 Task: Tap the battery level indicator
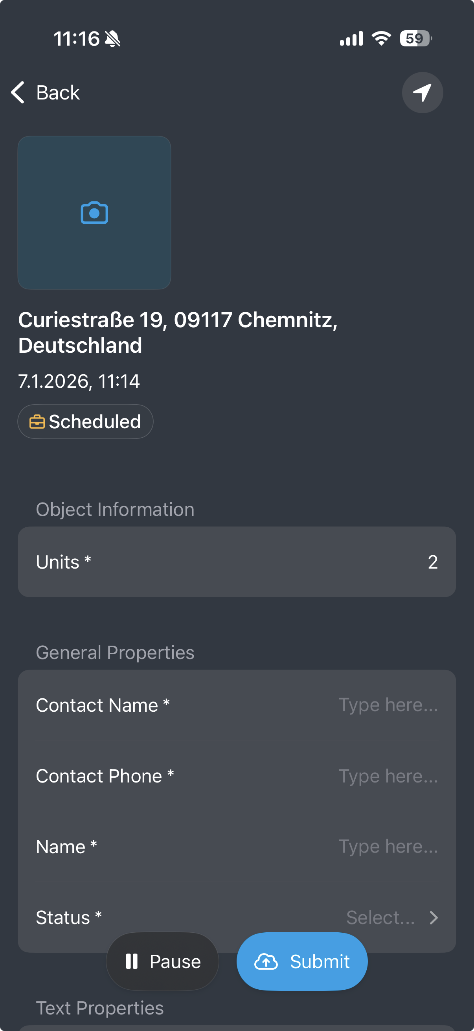point(415,39)
